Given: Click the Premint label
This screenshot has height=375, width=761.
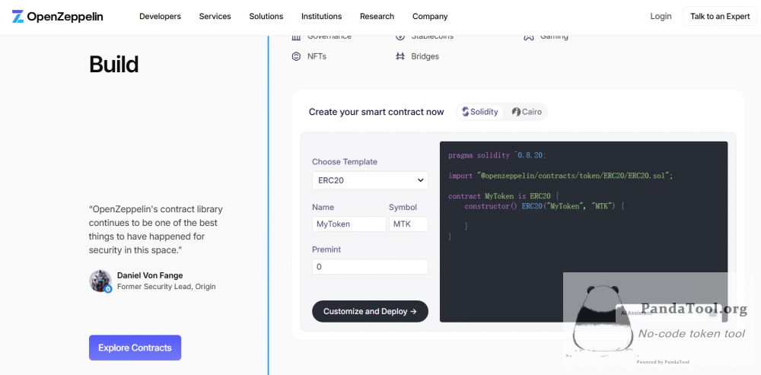Looking at the screenshot, I should (326, 249).
